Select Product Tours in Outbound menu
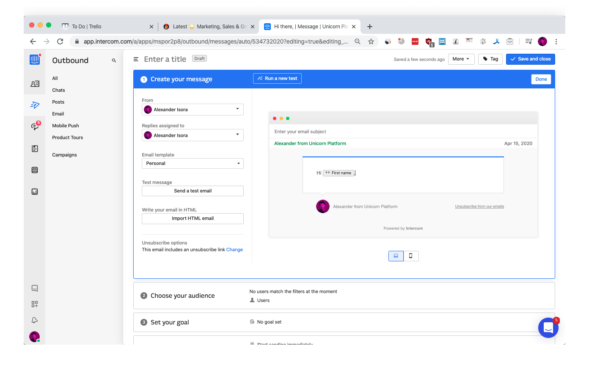The width and height of the screenshot is (589, 376). point(67,137)
